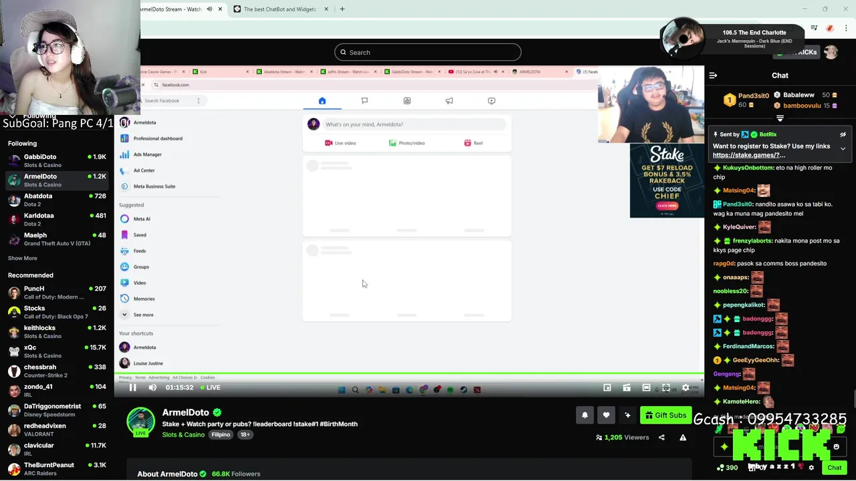Open recommended channel DaTriggonometrist
The image size is (856, 481).
(57, 410)
